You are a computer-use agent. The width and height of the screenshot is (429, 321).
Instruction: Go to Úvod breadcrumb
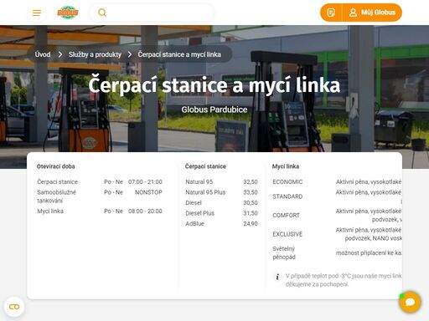(x=43, y=54)
